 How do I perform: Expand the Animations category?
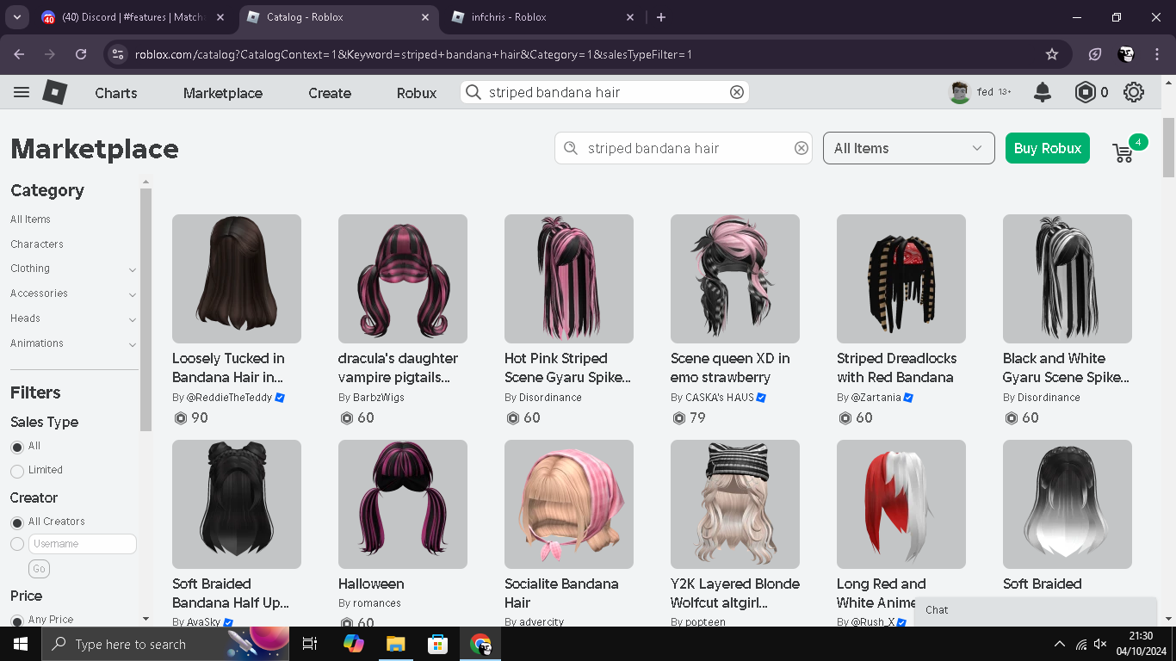133,344
